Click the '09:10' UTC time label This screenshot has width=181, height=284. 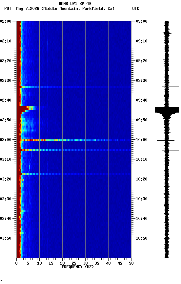coord(142,41)
